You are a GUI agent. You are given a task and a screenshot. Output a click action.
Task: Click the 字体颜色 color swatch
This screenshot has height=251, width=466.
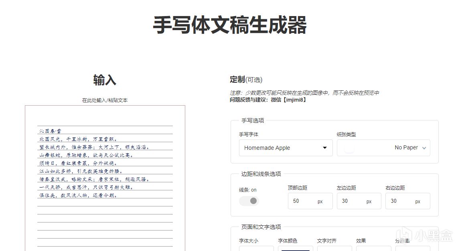[296, 249]
